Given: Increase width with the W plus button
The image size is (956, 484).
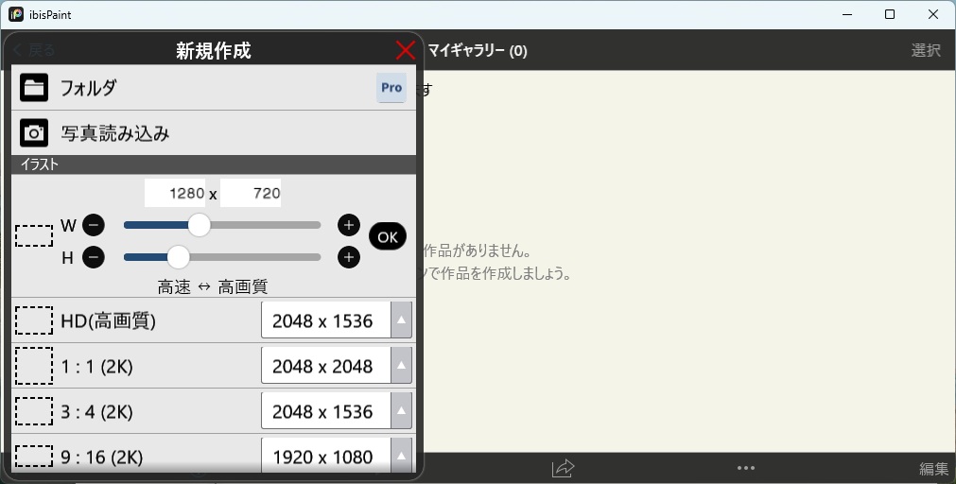Looking at the screenshot, I should [x=349, y=225].
